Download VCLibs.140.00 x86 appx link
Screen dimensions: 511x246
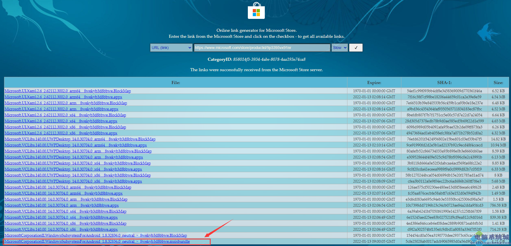[x=61, y=229]
